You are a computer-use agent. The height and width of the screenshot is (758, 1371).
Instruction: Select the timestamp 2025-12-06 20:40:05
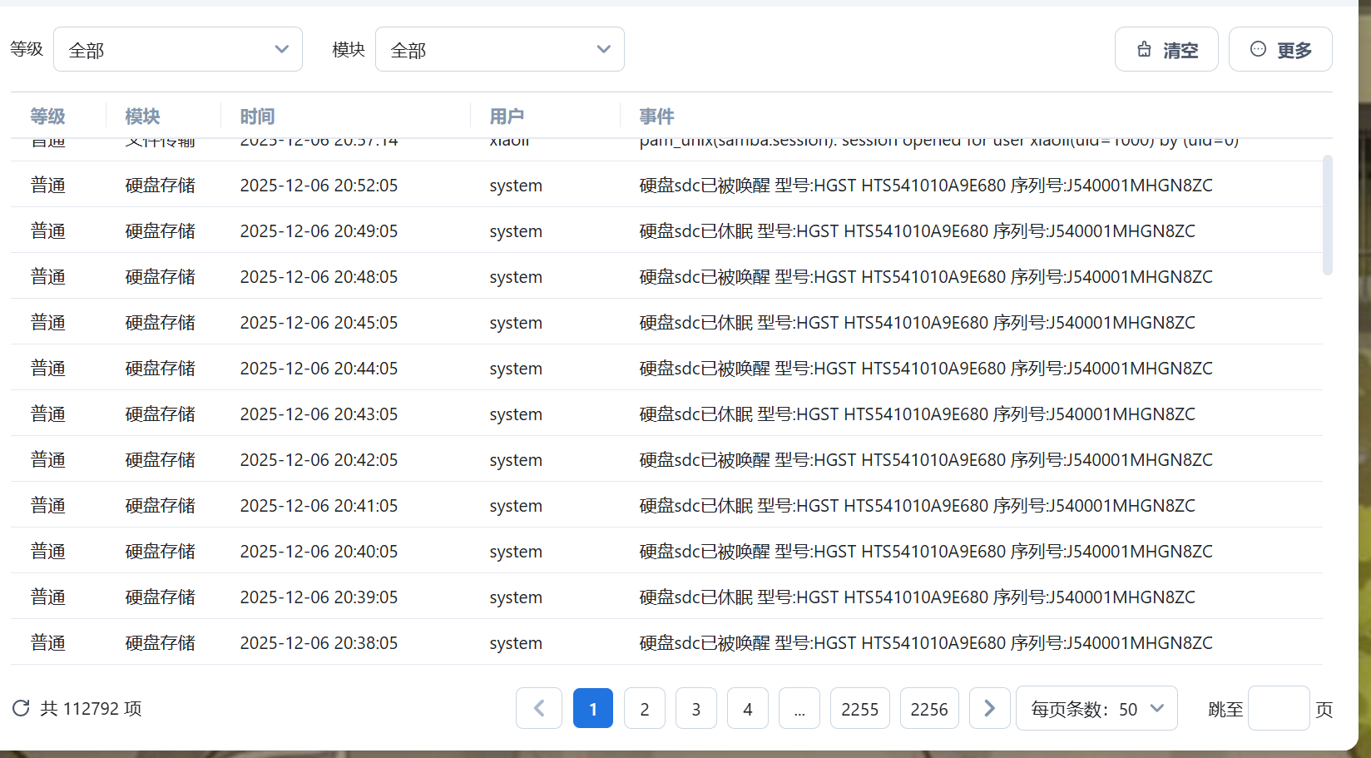(319, 552)
